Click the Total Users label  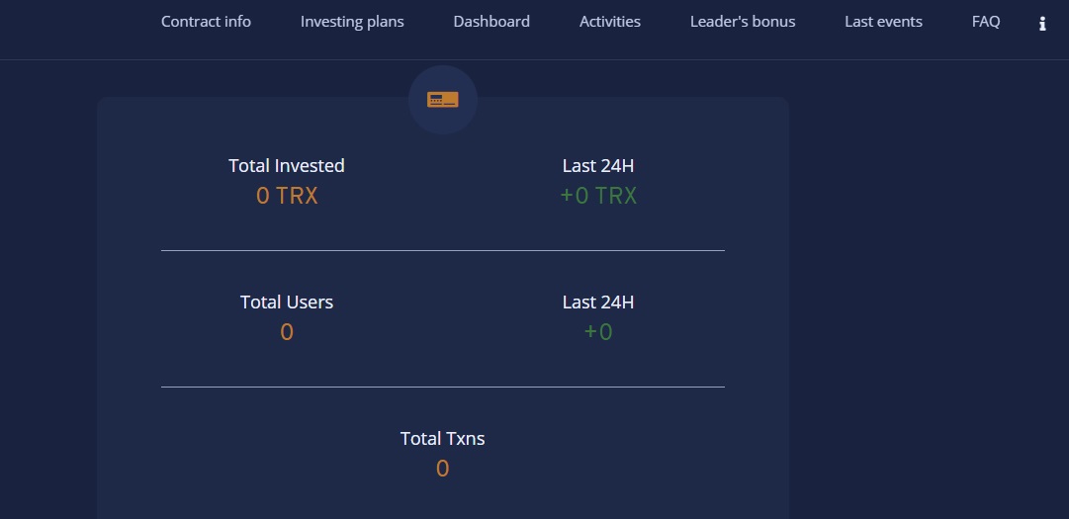click(x=287, y=302)
